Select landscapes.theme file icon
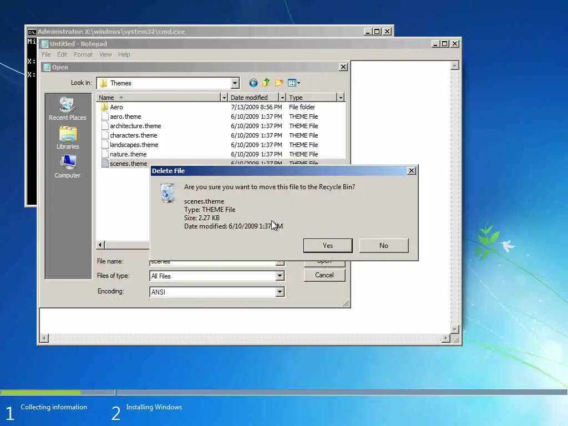 [105, 145]
